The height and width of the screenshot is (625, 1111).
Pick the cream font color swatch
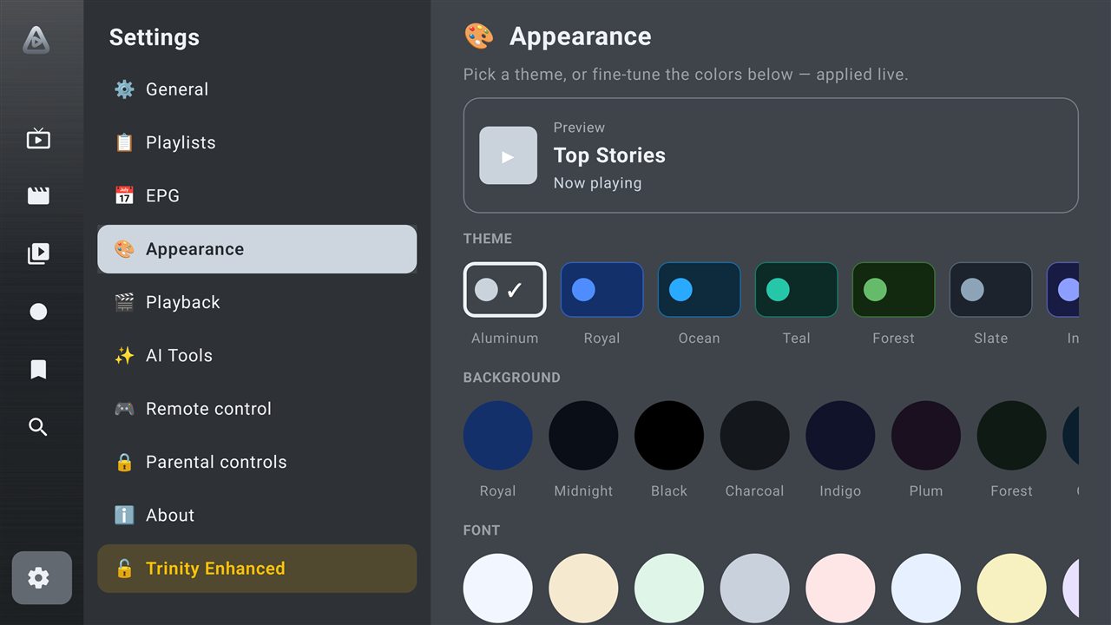tap(583, 589)
